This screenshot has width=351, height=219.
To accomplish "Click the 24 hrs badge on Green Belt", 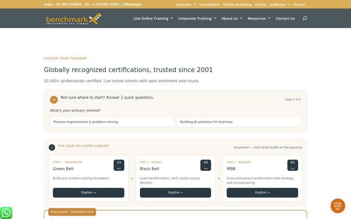I will click(x=119, y=165).
